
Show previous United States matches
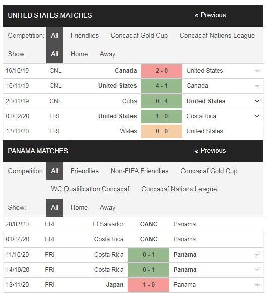tap(210, 15)
